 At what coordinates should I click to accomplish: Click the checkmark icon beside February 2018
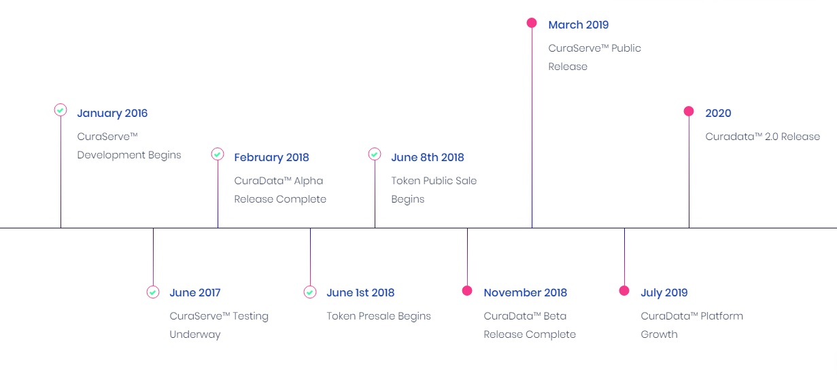coord(218,154)
